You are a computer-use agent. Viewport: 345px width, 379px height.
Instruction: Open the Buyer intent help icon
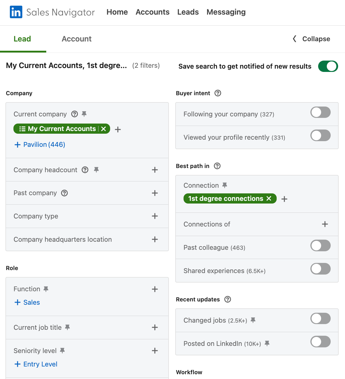coord(218,93)
